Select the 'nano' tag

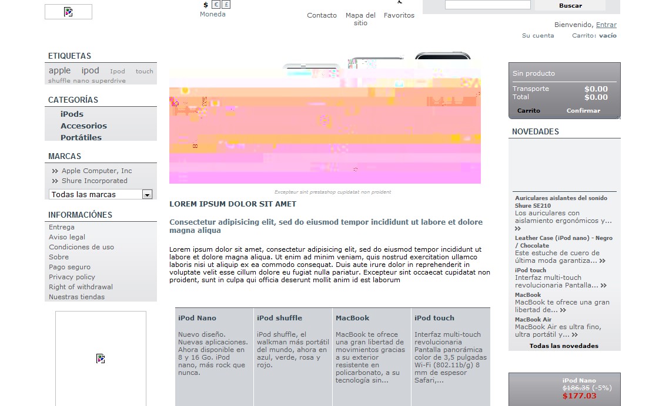(x=81, y=80)
